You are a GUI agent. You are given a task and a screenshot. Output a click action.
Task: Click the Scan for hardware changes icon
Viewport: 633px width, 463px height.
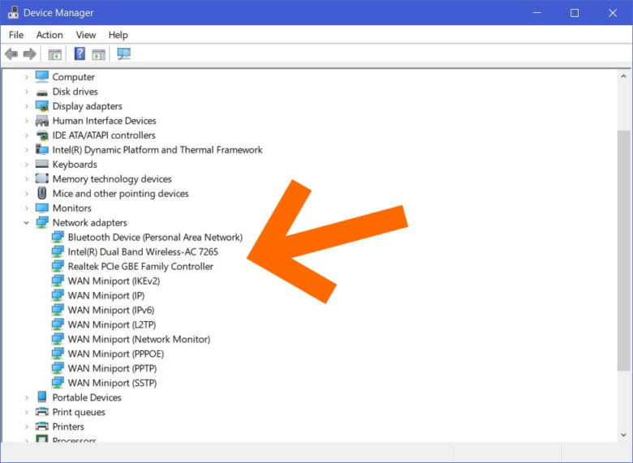(123, 54)
